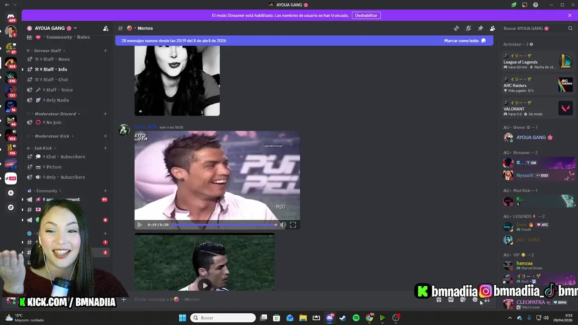The height and width of the screenshot is (325, 578).
Task: Open the Ronaldo video in fullscreen
Action: [293, 225]
